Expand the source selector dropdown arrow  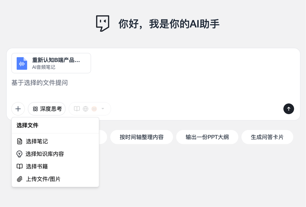pyautogui.click(x=103, y=109)
